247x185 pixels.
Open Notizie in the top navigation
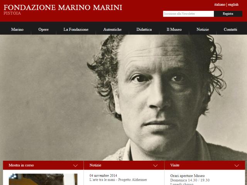203,29
